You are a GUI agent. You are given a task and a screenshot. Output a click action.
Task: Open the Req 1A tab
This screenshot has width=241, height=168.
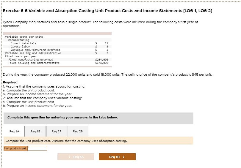[14, 131]
